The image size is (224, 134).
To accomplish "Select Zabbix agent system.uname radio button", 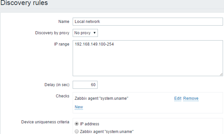I will point(77,131).
